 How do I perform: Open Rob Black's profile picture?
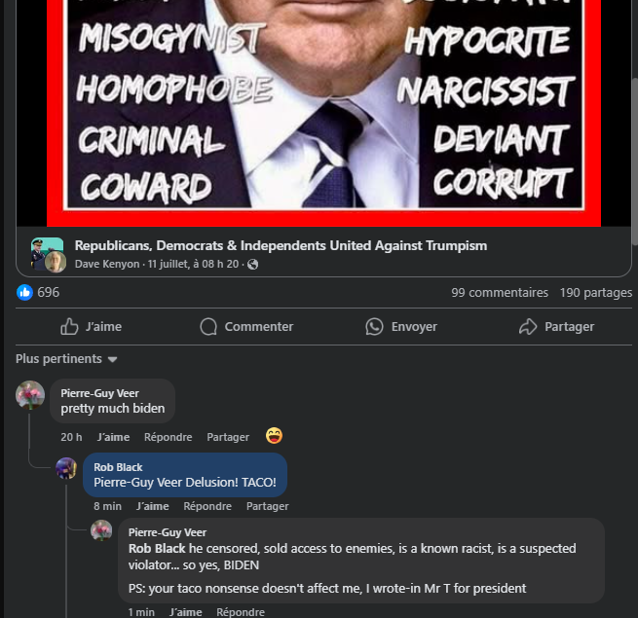[66, 468]
